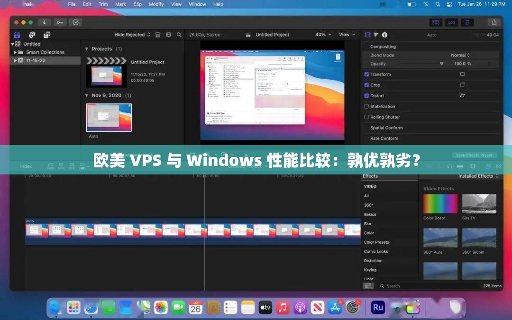This screenshot has height=320, width=512.
Task: Open the File menu
Action: [x=72, y=4]
